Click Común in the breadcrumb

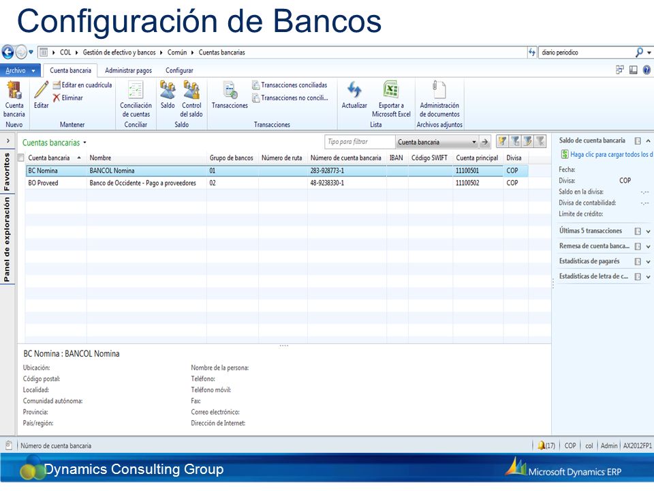coord(177,53)
